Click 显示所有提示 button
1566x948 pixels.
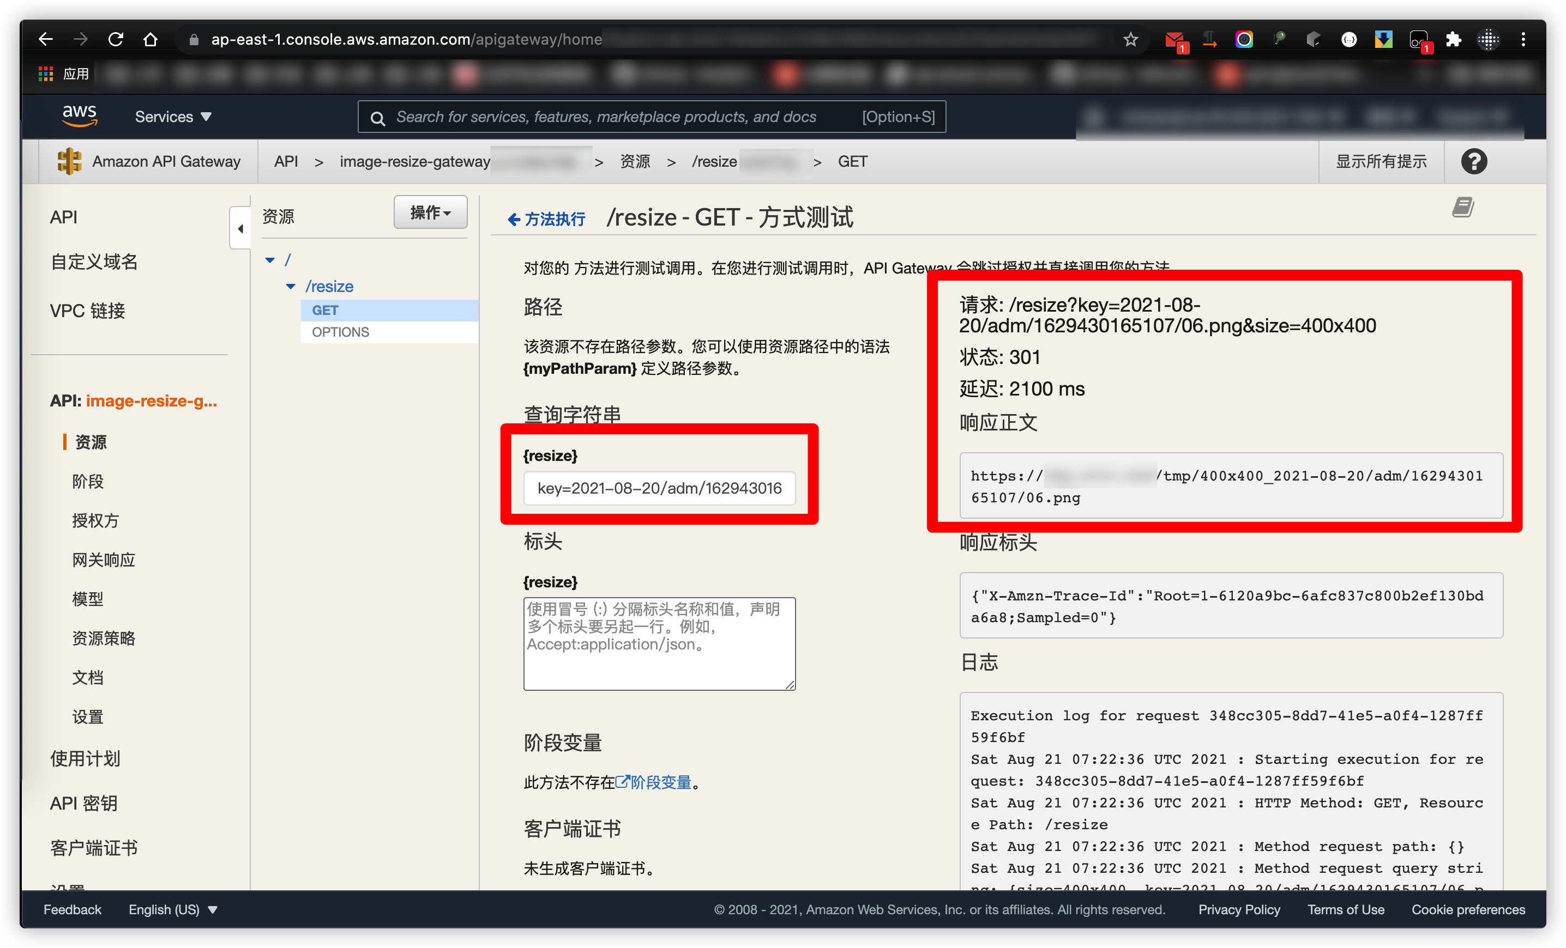coord(1381,161)
